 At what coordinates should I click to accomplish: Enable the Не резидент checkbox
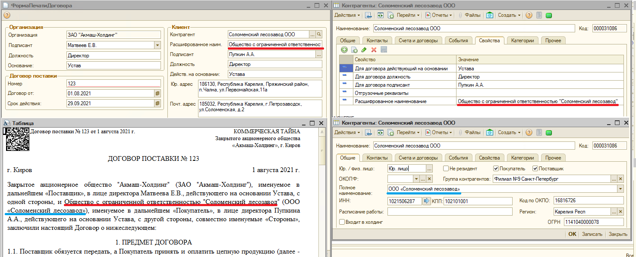point(446,169)
